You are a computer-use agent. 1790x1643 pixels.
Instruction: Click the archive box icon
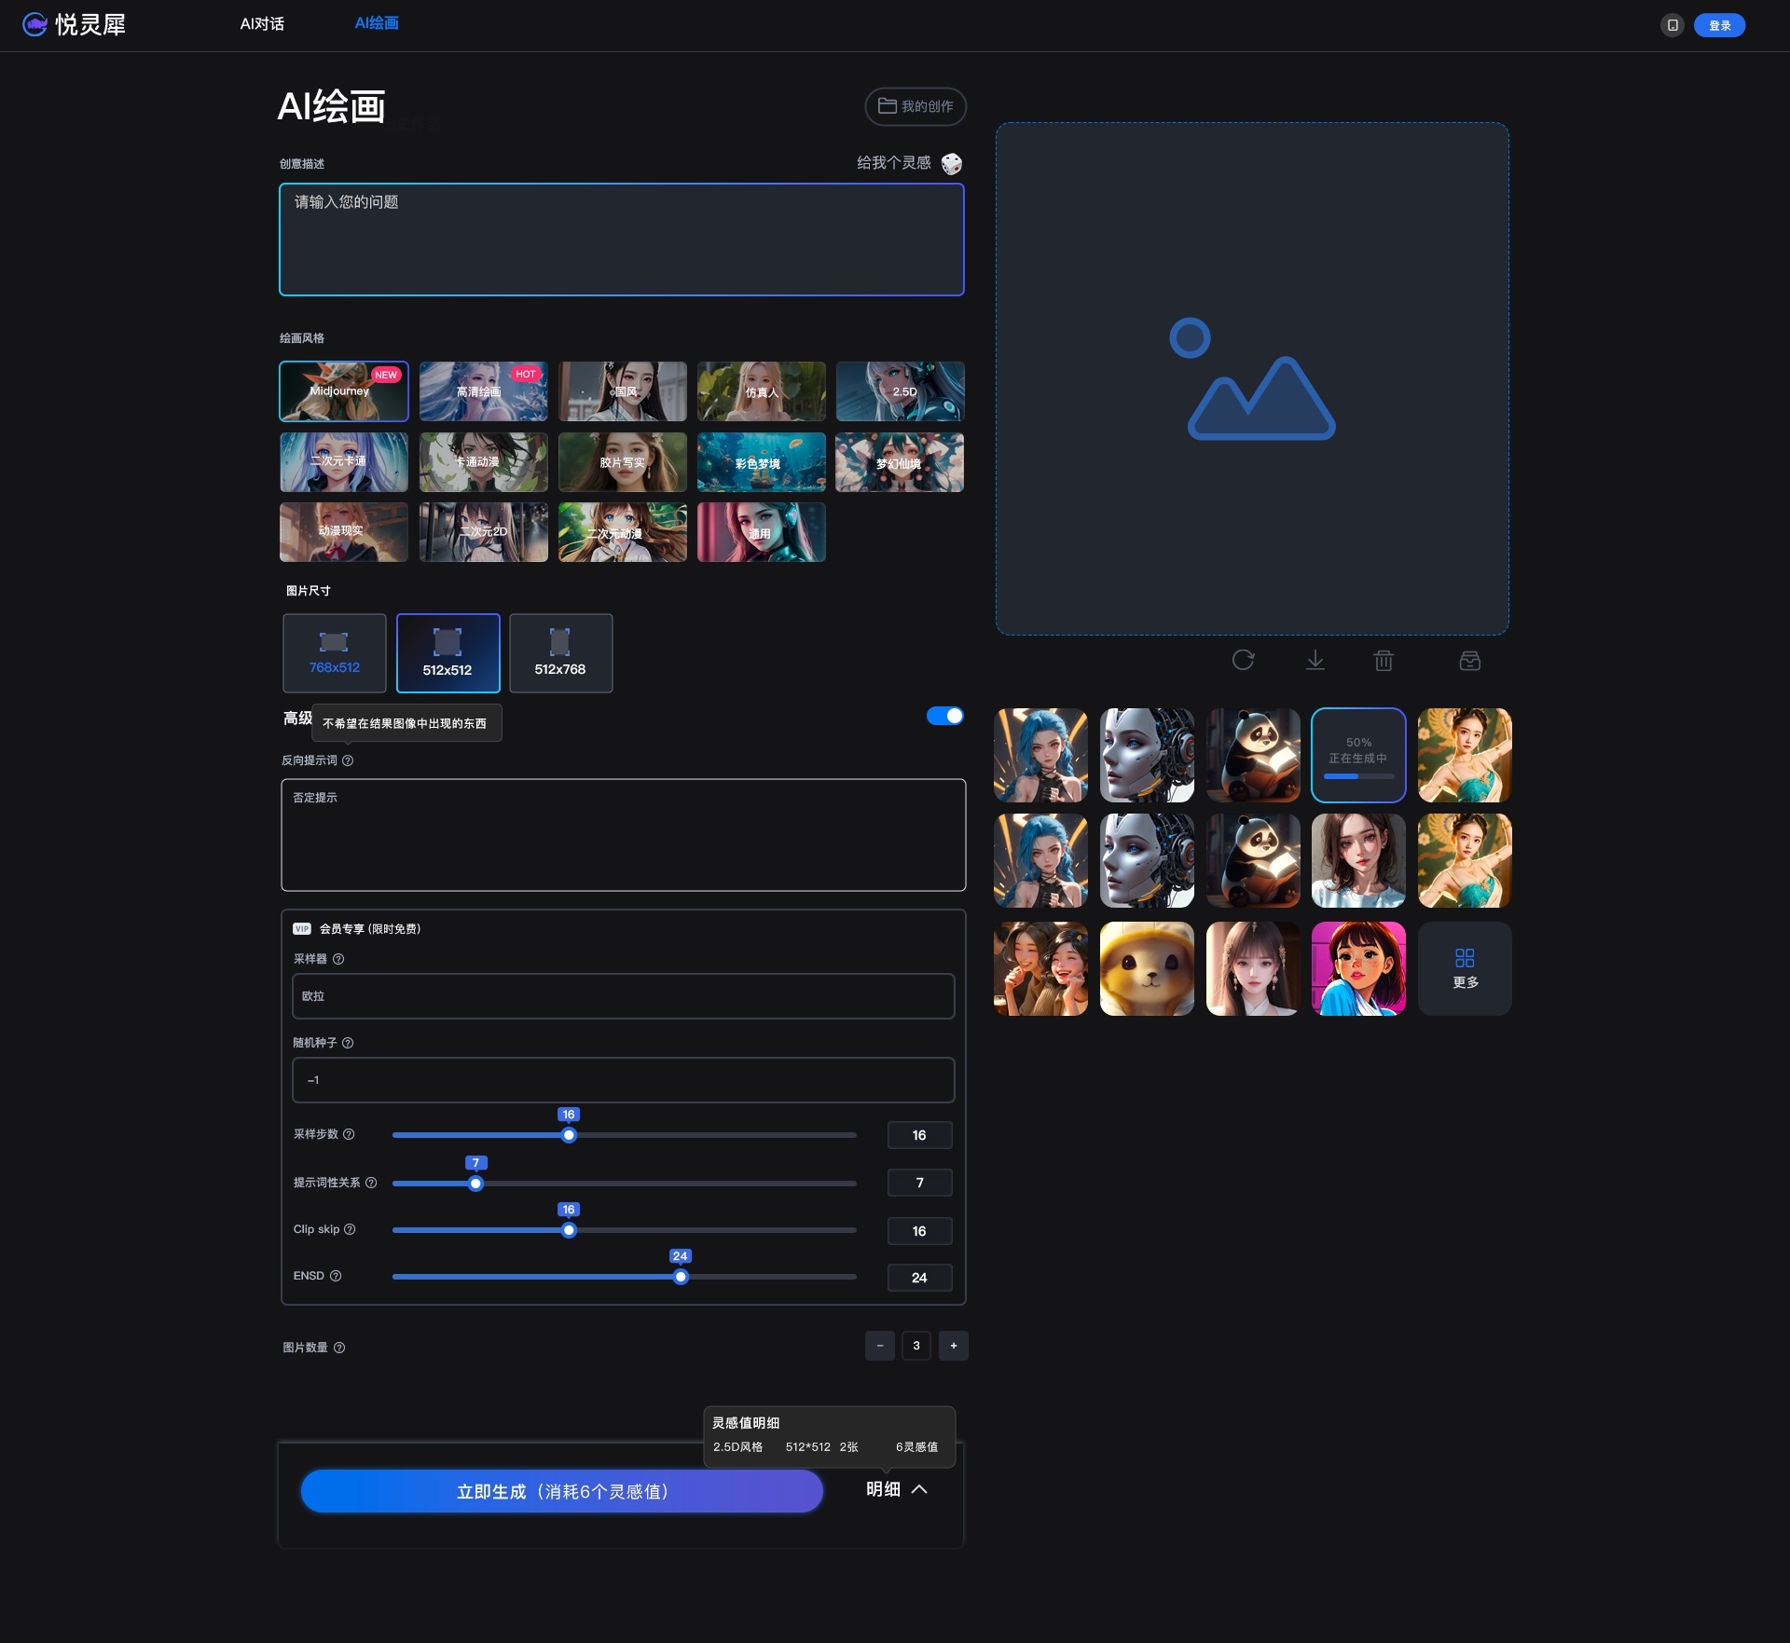pyautogui.click(x=1469, y=661)
